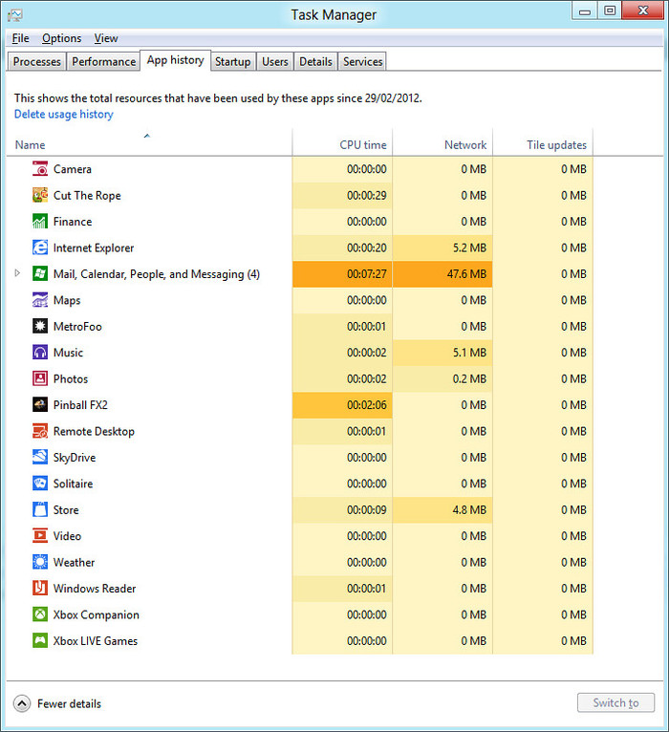Click the Weather sun icon
The width and height of the screenshot is (669, 732).
(x=40, y=562)
